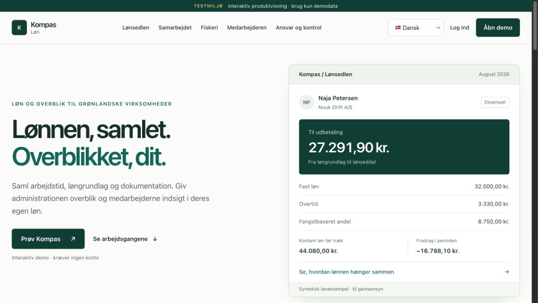Click the Overtid amount 3.330,00 kr.
Screen dimensions: 538x303
(493, 204)
